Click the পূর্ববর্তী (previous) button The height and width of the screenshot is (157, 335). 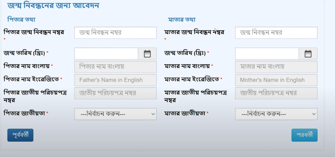pyautogui.click(x=20, y=135)
